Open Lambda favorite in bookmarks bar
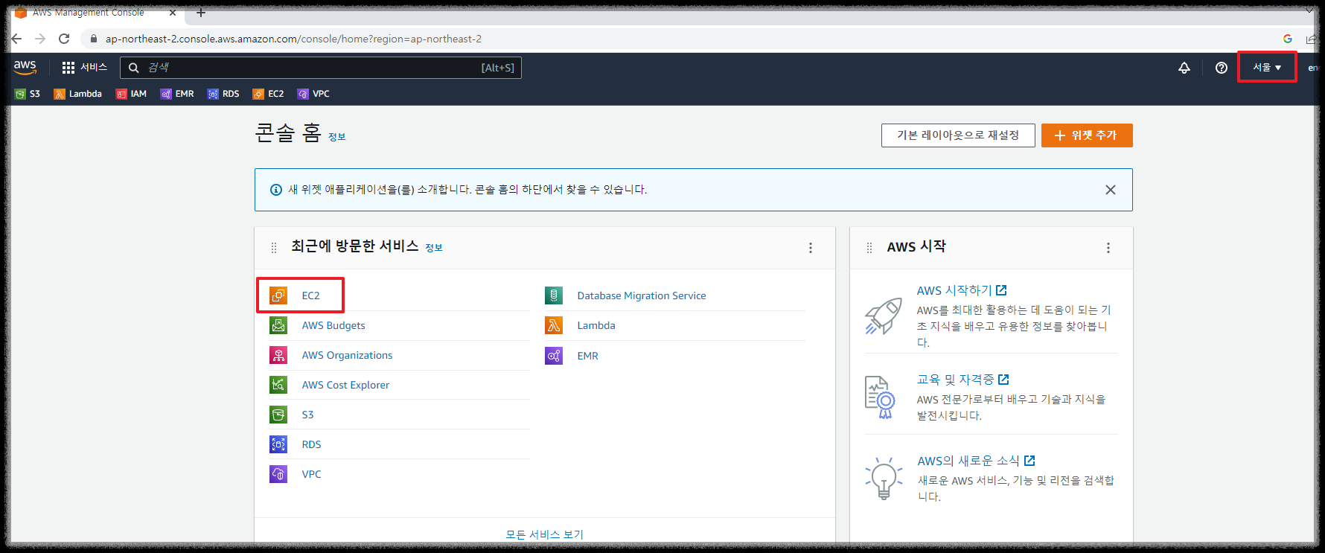The image size is (1325, 553). point(78,94)
